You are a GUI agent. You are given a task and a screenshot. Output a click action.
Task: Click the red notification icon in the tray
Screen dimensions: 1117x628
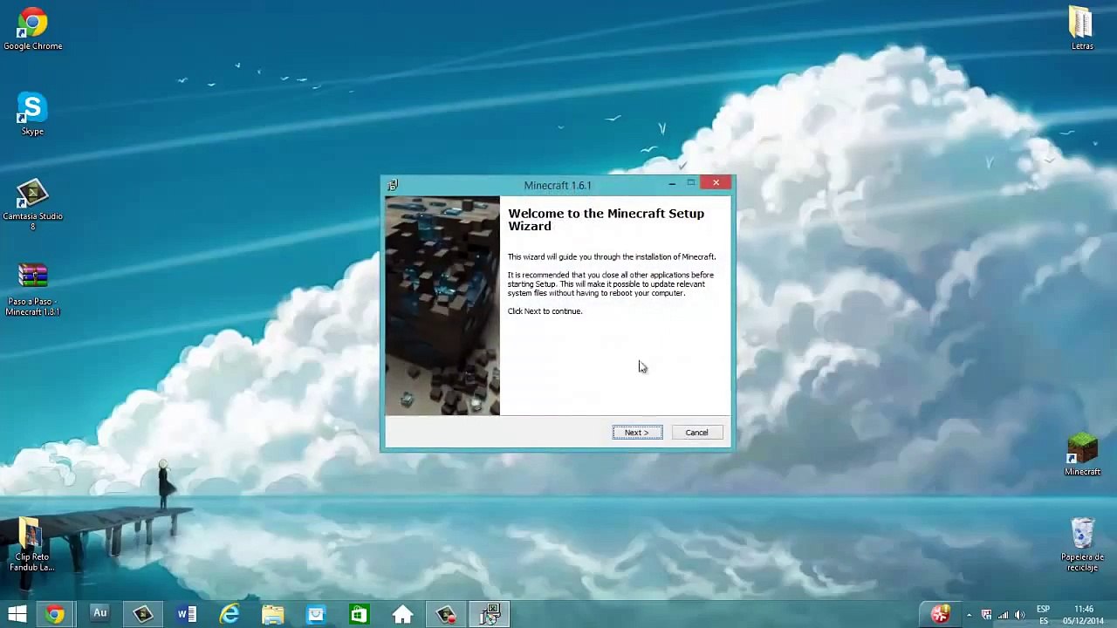940,614
